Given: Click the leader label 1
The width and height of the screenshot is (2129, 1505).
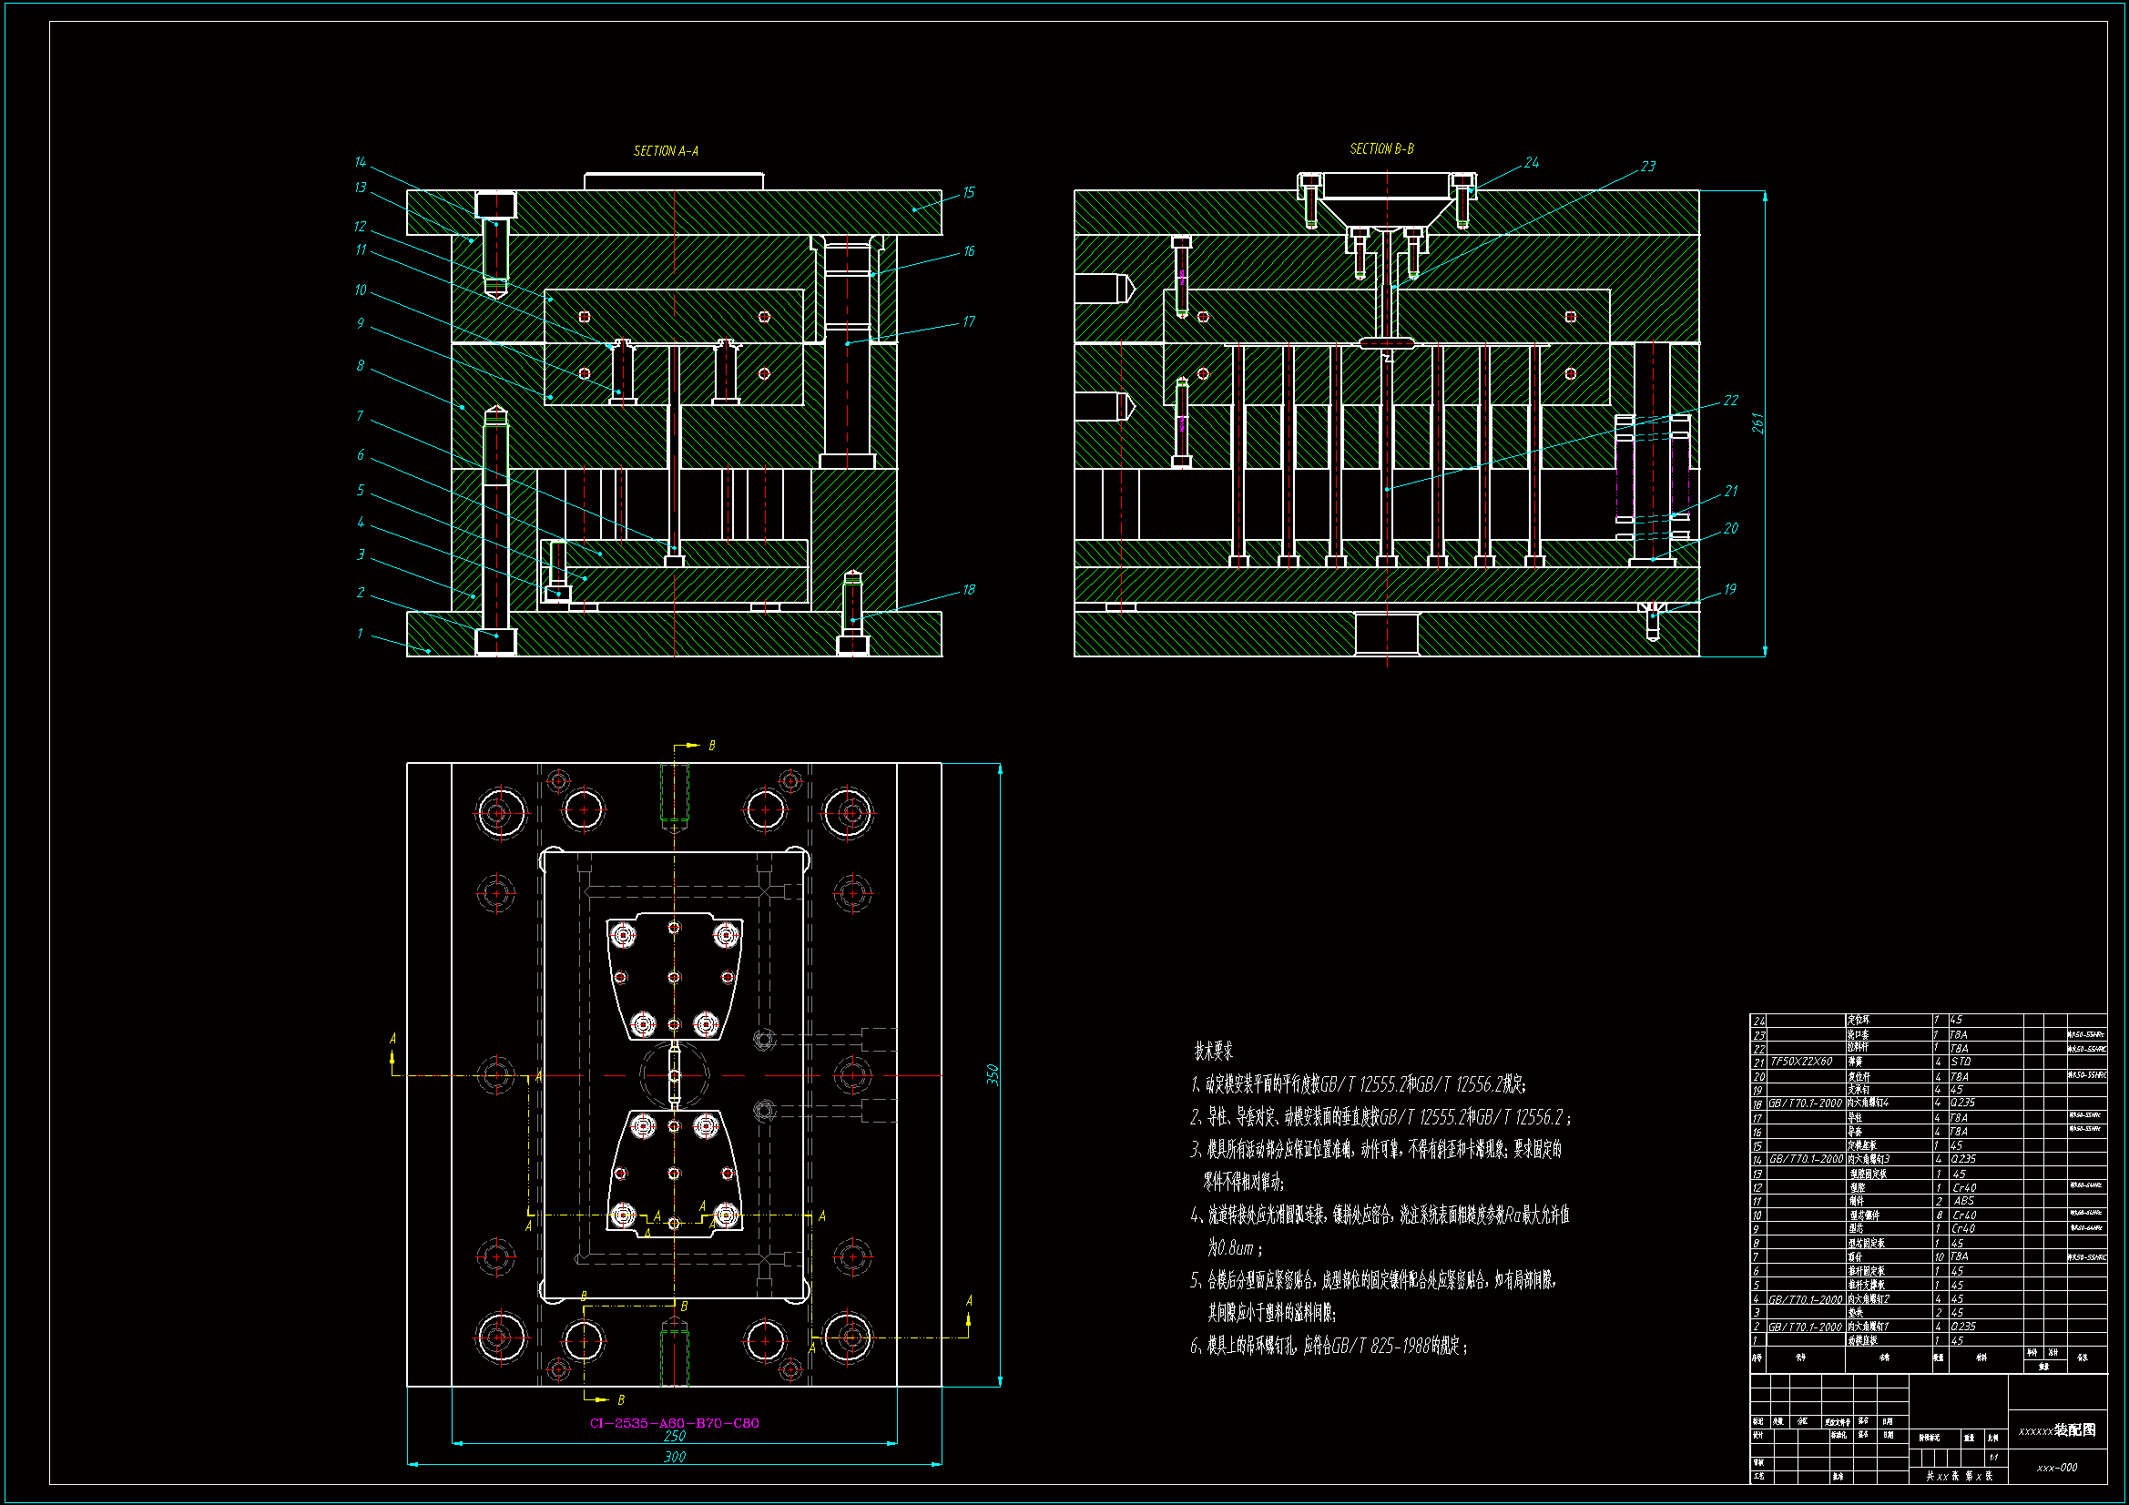Looking at the screenshot, I should pos(361,634).
